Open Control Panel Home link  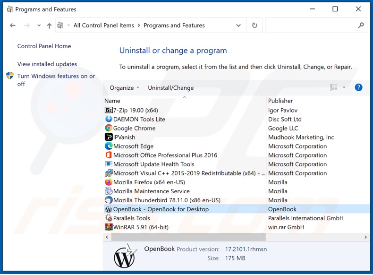click(44, 46)
